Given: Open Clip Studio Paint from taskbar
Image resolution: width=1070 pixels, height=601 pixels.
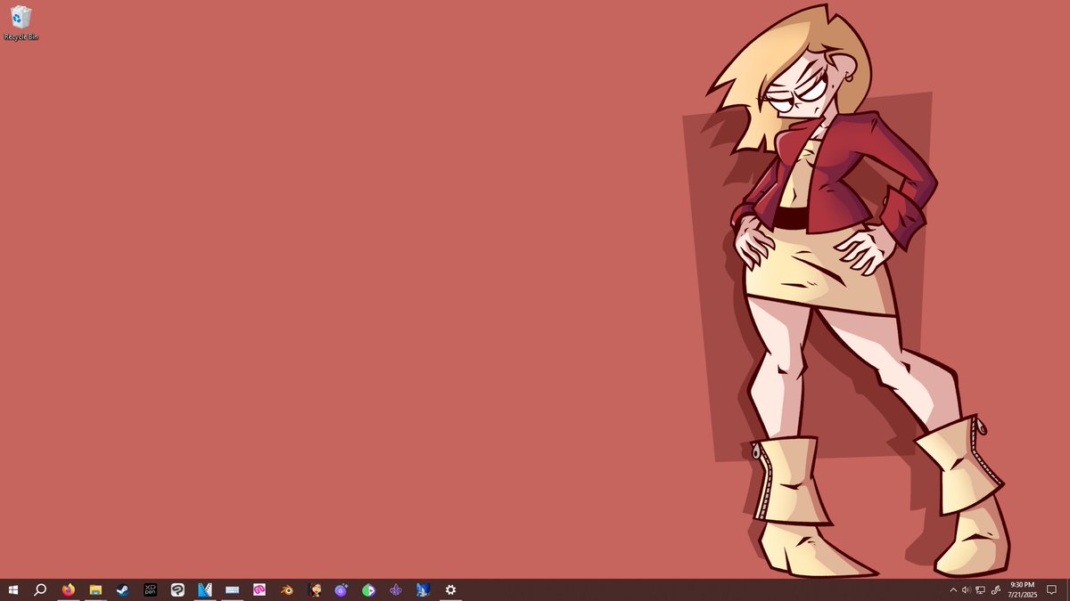Looking at the screenshot, I should point(177,589).
